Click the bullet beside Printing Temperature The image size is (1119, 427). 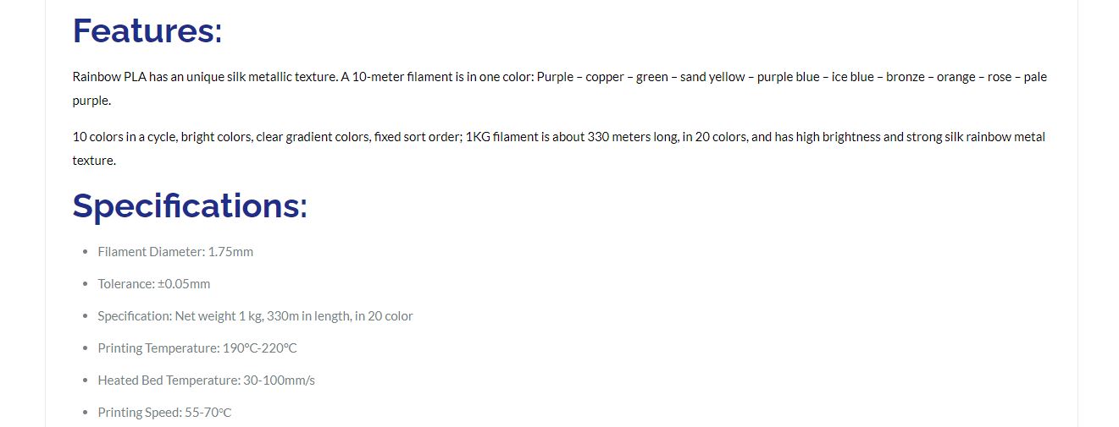coord(85,348)
